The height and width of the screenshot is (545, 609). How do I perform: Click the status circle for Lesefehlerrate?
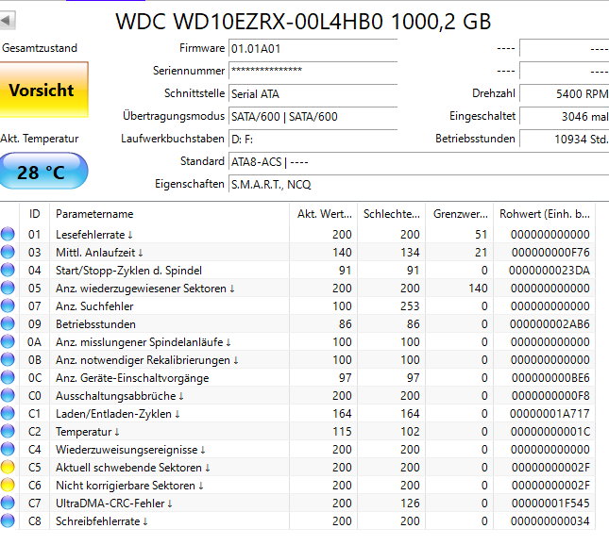pos(8,234)
